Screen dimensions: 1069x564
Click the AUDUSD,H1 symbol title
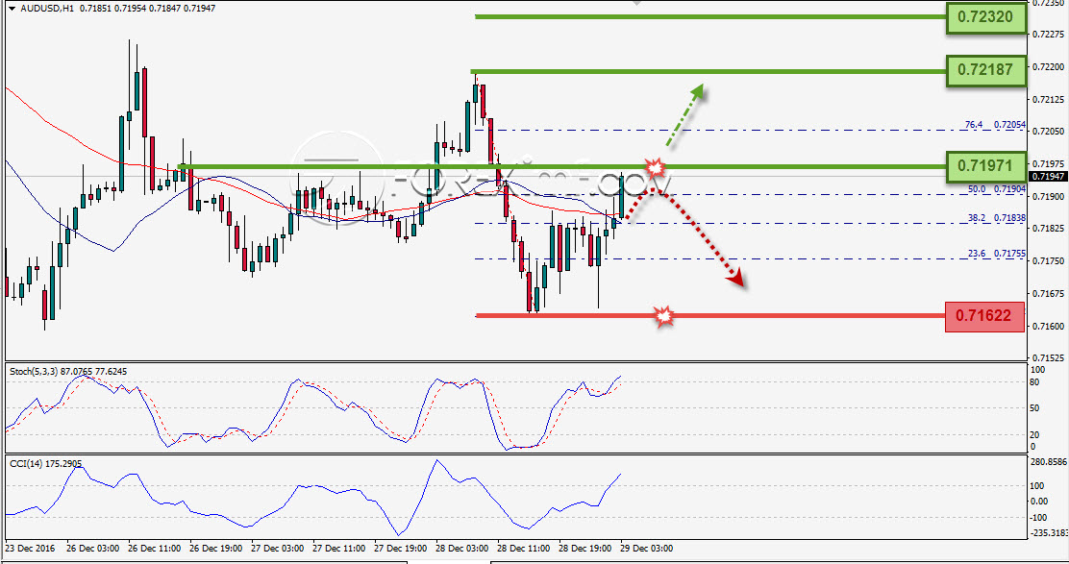tap(47, 9)
